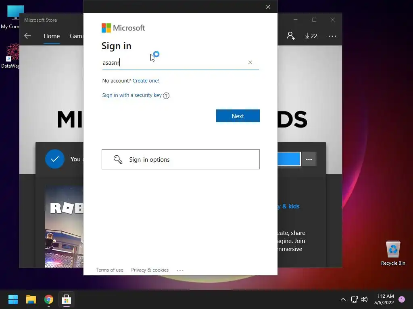Open the volume tray icon
The height and width of the screenshot is (309, 413).
(364, 299)
